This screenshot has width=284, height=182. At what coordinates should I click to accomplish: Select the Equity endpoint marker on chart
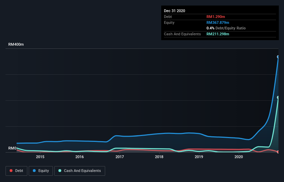278,57
